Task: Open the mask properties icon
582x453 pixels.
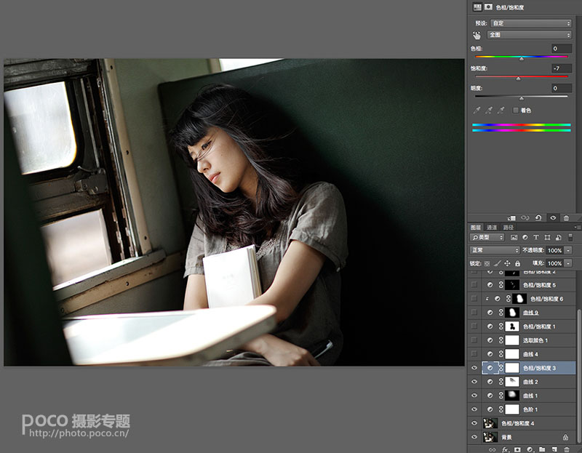Action: pyautogui.click(x=488, y=7)
